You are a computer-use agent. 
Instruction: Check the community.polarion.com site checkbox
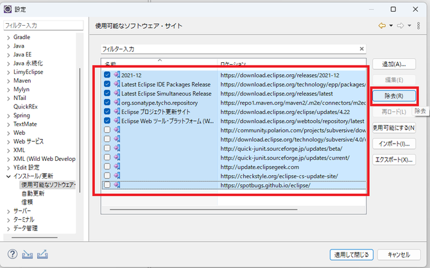click(x=107, y=130)
